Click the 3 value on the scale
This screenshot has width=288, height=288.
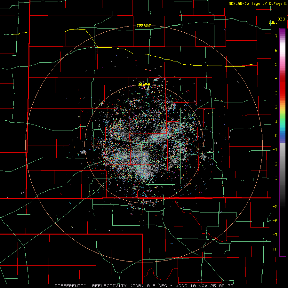276,93
